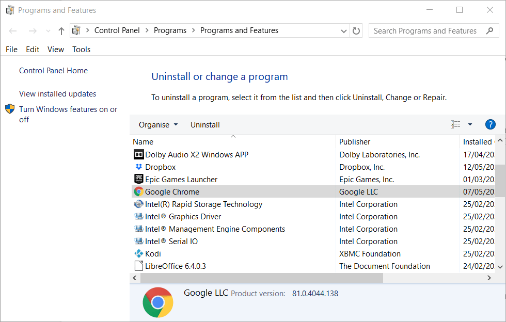The width and height of the screenshot is (506, 322).
Task: Click the address bar folder icon
Action: click(x=76, y=30)
